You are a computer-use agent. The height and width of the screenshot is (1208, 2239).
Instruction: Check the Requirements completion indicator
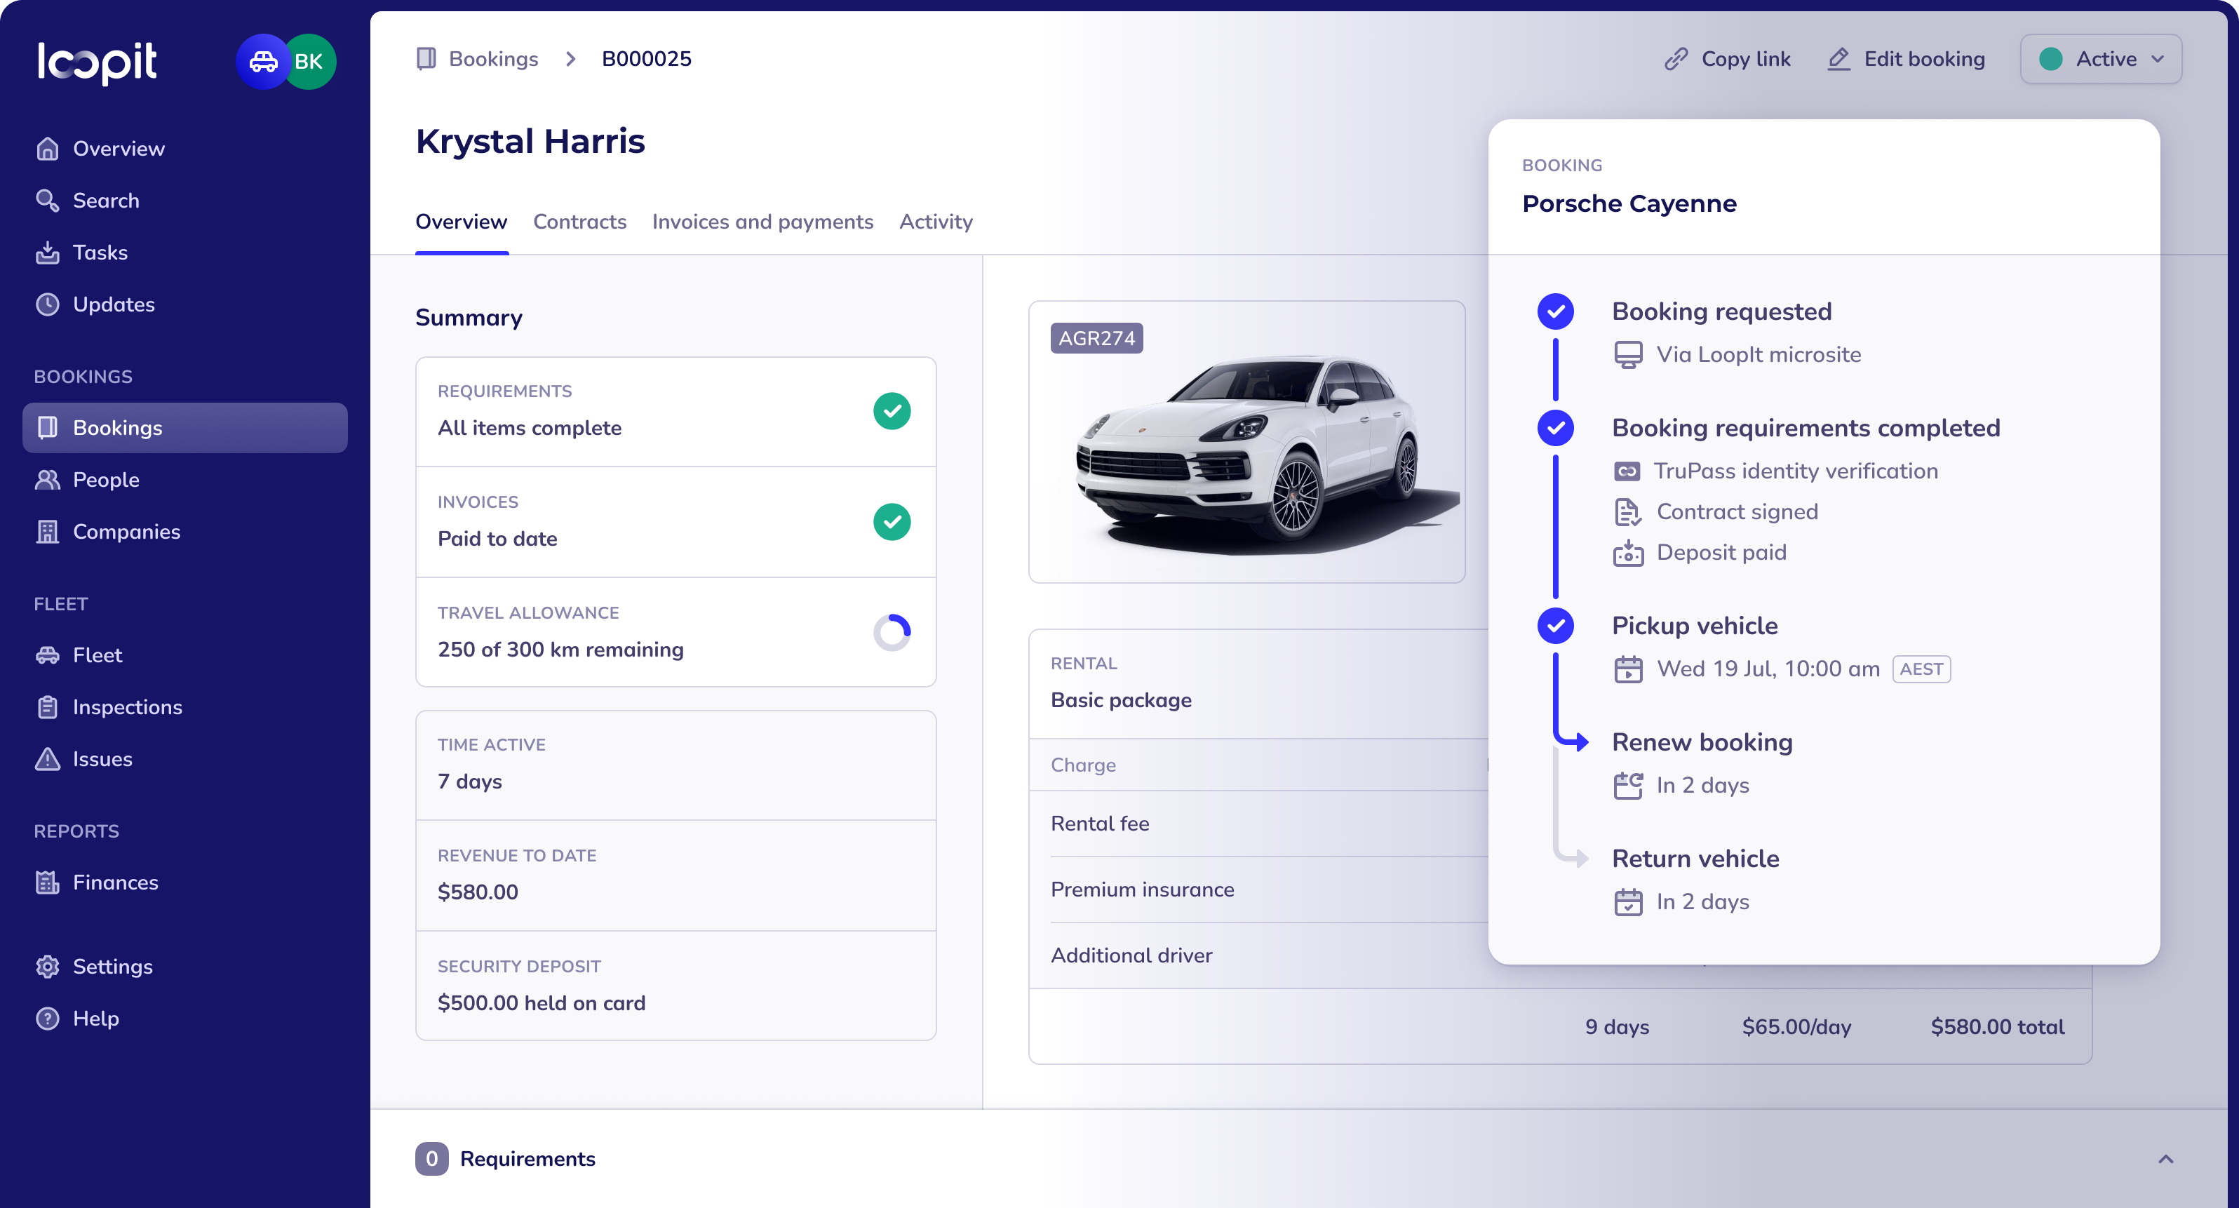[x=892, y=411]
